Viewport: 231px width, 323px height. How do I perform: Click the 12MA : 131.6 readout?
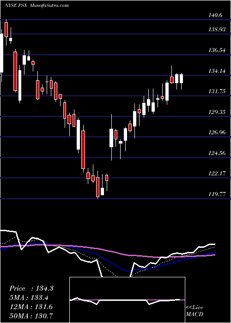click(31, 307)
